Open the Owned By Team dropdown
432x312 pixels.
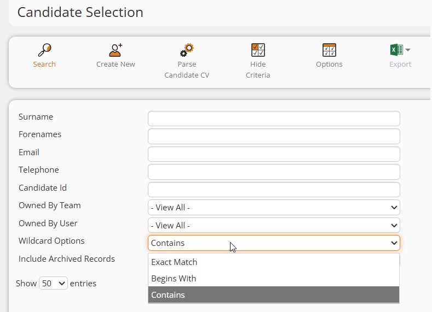pos(274,208)
